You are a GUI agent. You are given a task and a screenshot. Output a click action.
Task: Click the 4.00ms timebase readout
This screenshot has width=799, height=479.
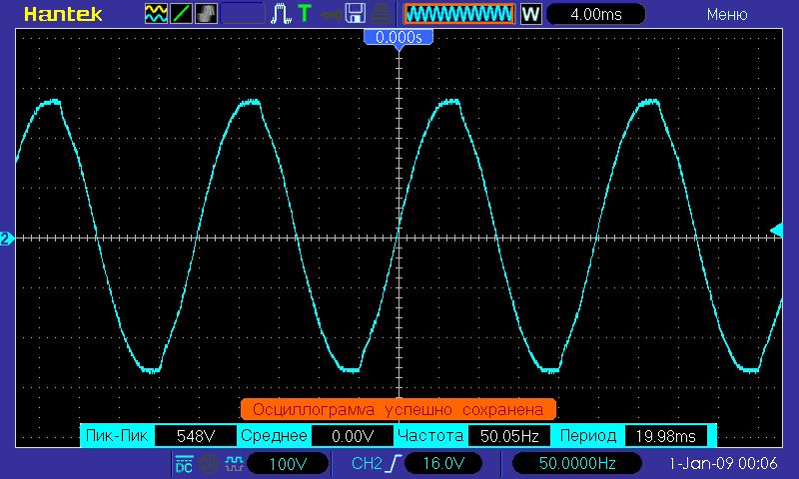(x=595, y=14)
